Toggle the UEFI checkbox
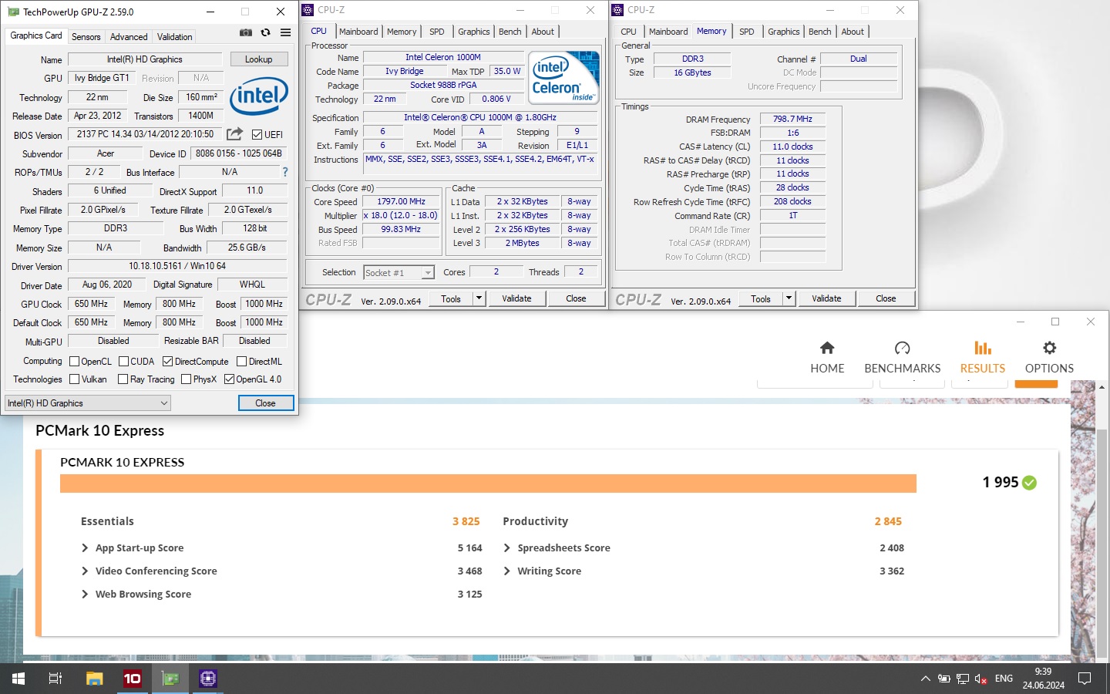This screenshot has height=694, width=1110. (x=257, y=134)
